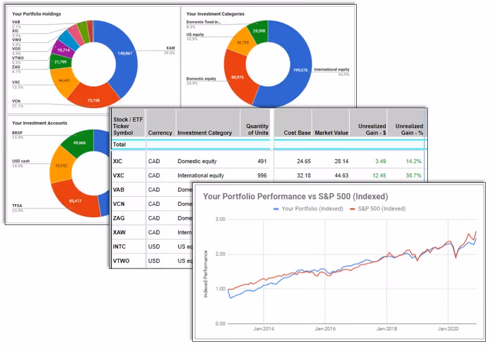This screenshot has width=490, height=346.
Task: Click the Total row label in the table
Action: click(x=119, y=144)
